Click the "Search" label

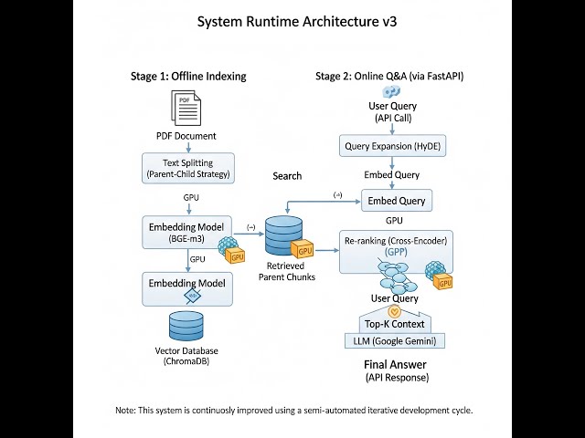(287, 176)
